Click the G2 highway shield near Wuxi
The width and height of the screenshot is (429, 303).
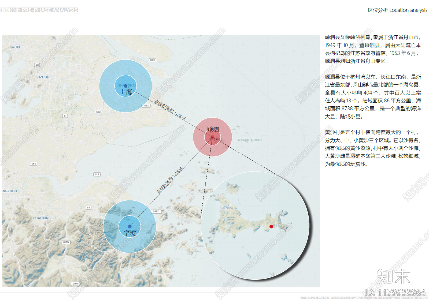click(x=37, y=65)
